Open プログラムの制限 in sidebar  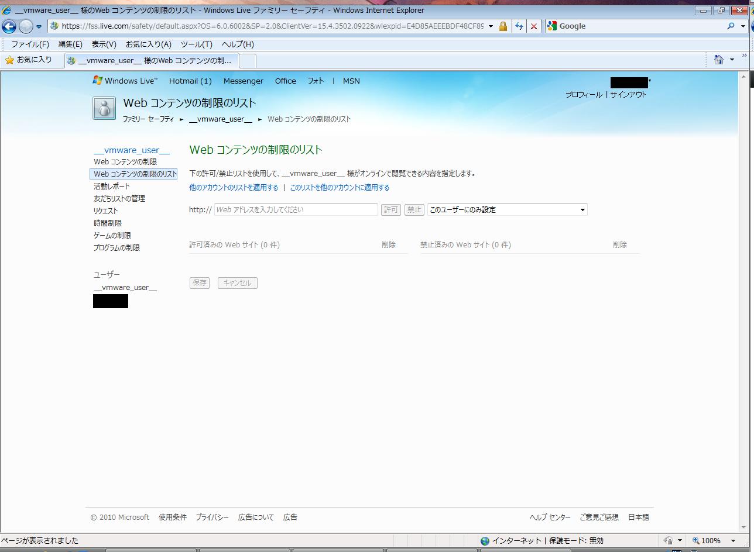click(x=116, y=247)
